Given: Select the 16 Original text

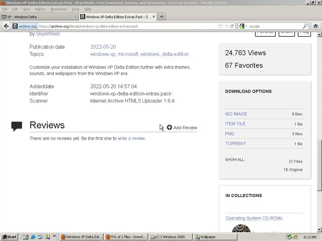Looking at the screenshot, I should pos(293,170).
